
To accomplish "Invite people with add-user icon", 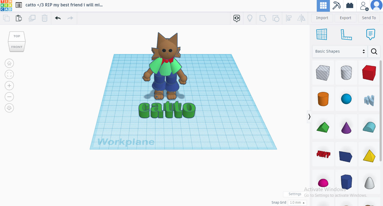I will 364,6.
